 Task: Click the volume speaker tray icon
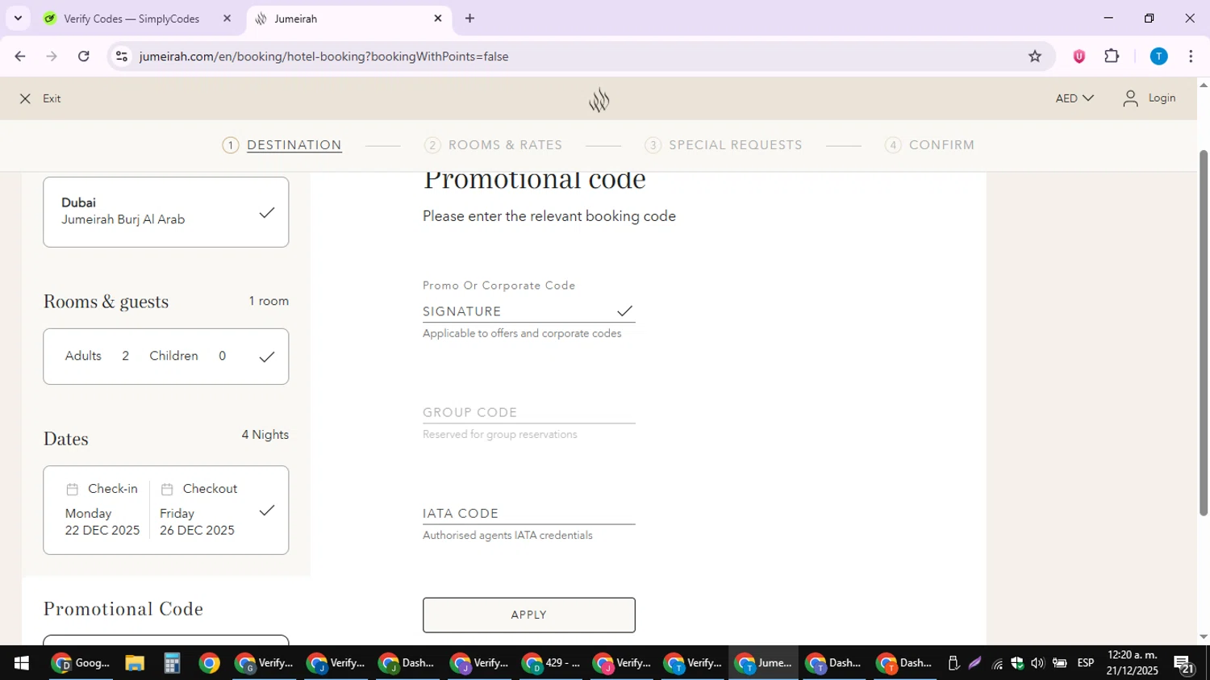click(1037, 664)
